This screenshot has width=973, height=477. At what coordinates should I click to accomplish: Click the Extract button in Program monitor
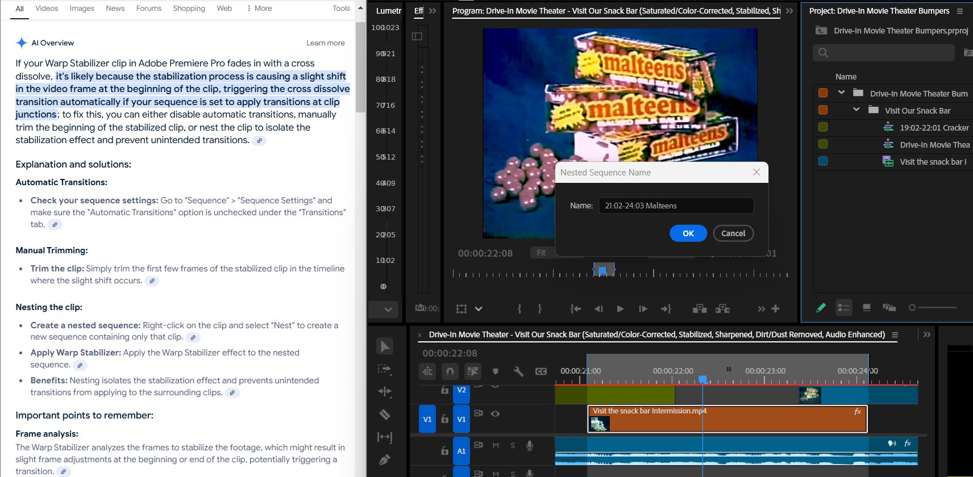tap(722, 309)
